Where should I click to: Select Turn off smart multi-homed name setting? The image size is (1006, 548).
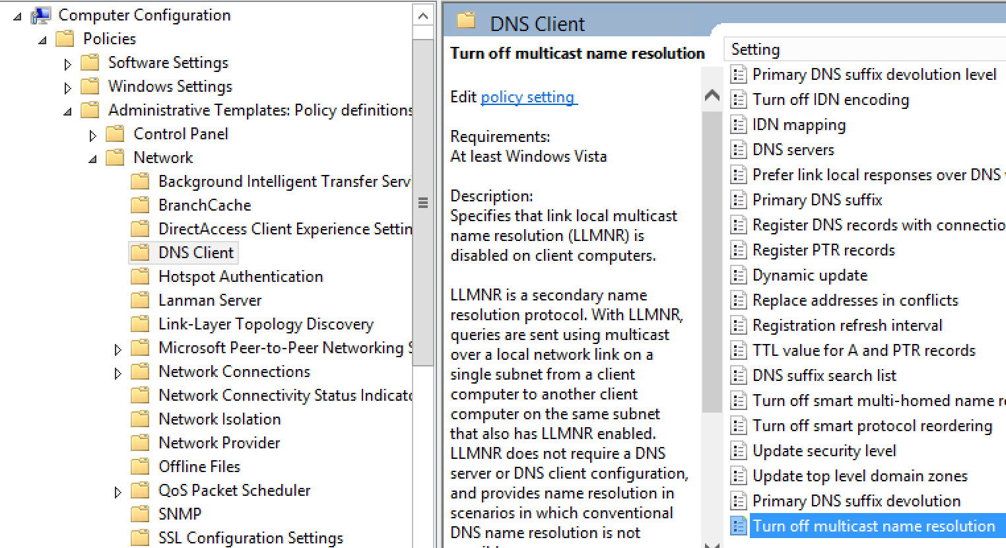click(879, 401)
